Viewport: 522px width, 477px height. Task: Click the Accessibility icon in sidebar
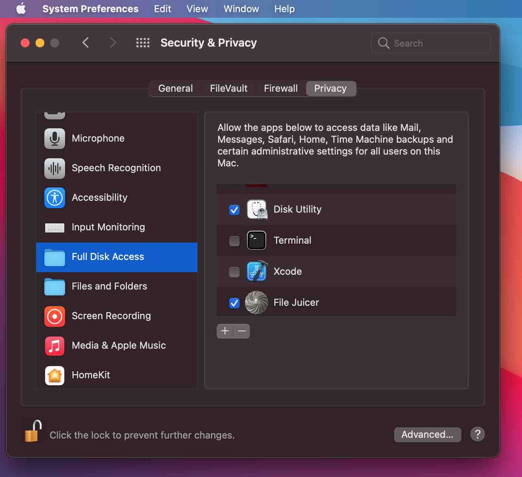coord(55,198)
